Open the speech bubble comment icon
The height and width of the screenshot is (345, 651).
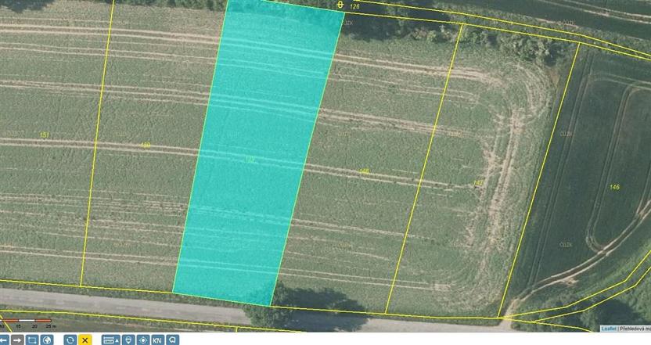pos(171,340)
